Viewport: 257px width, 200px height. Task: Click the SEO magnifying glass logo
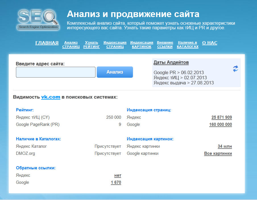tap(38, 20)
